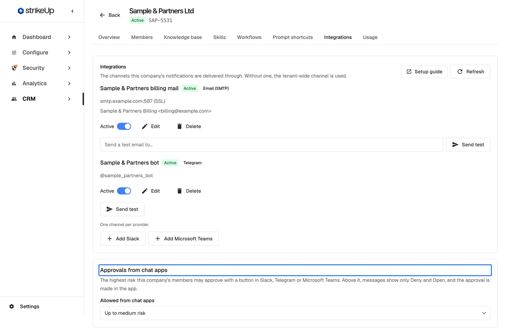Click the Dashboard home icon
506x333 pixels.
pos(14,37)
